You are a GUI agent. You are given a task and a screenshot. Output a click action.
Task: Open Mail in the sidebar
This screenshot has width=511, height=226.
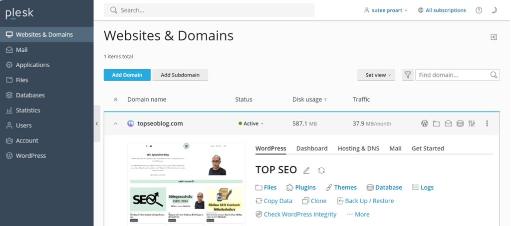click(x=46, y=50)
